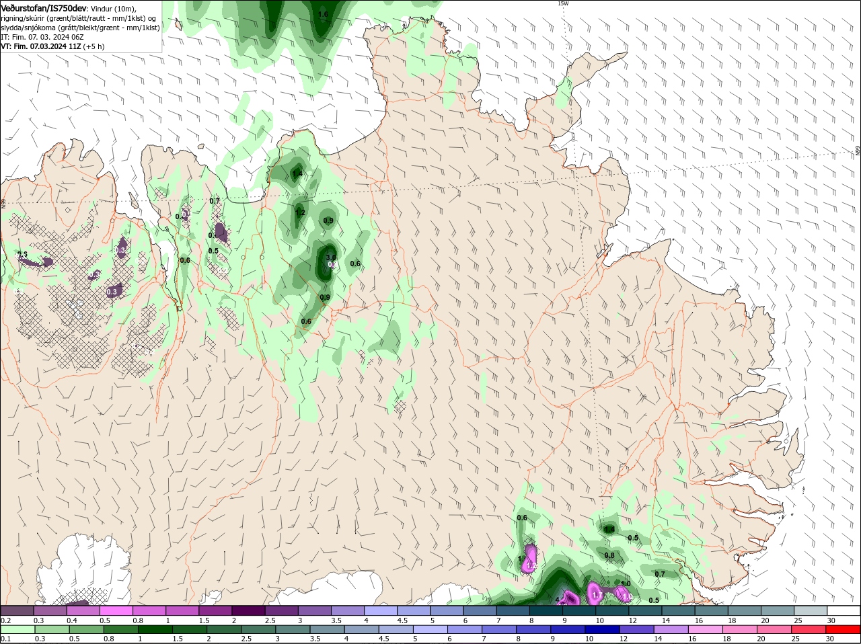
Task: Click the Vindur (10m) label
Action: pyautogui.click(x=114, y=8)
